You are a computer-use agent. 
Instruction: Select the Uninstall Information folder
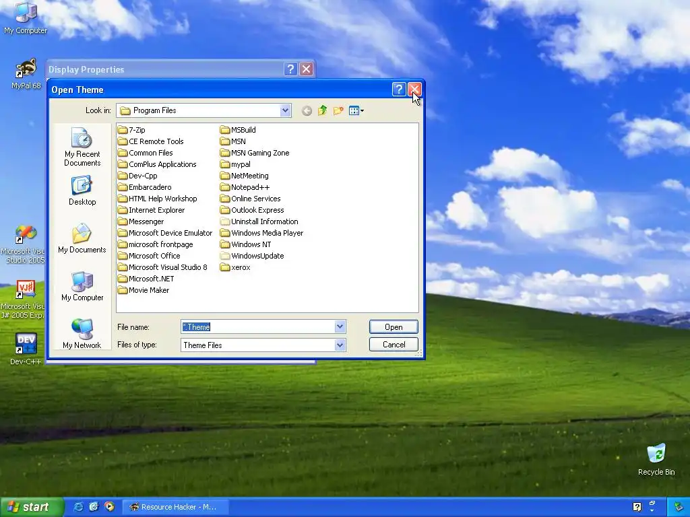coord(259,221)
